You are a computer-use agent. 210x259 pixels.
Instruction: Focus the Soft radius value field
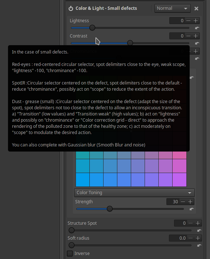pos(178,238)
